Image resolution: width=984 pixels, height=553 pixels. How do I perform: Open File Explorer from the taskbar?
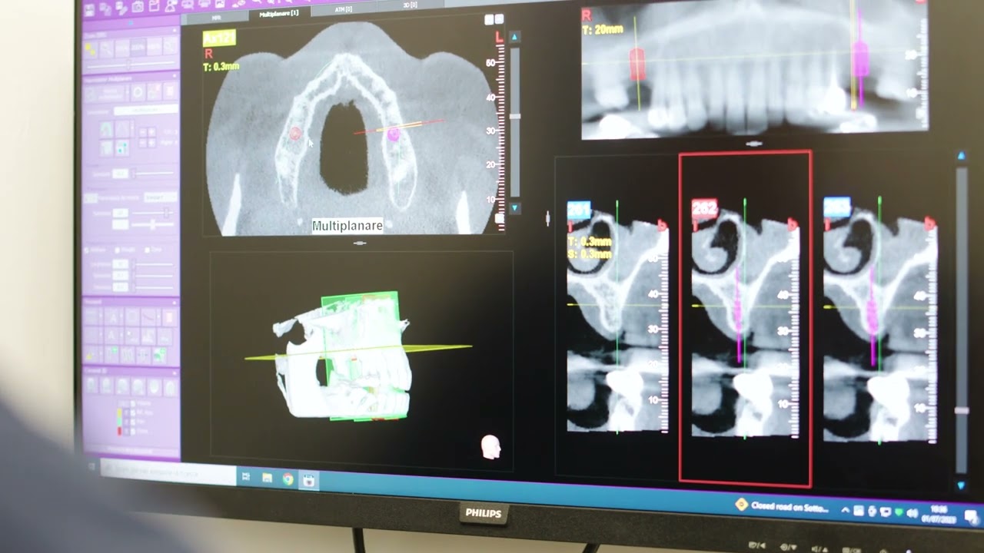point(267,478)
